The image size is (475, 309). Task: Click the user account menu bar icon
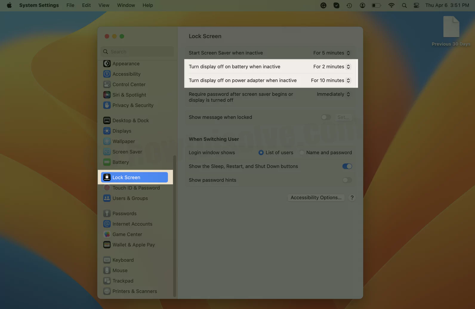(x=362, y=5)
